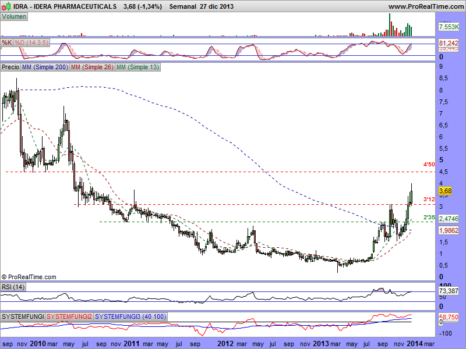This screenshot has height=349, width=466.
Task: Click the red 3'12 level label
Action: (429, 200)
